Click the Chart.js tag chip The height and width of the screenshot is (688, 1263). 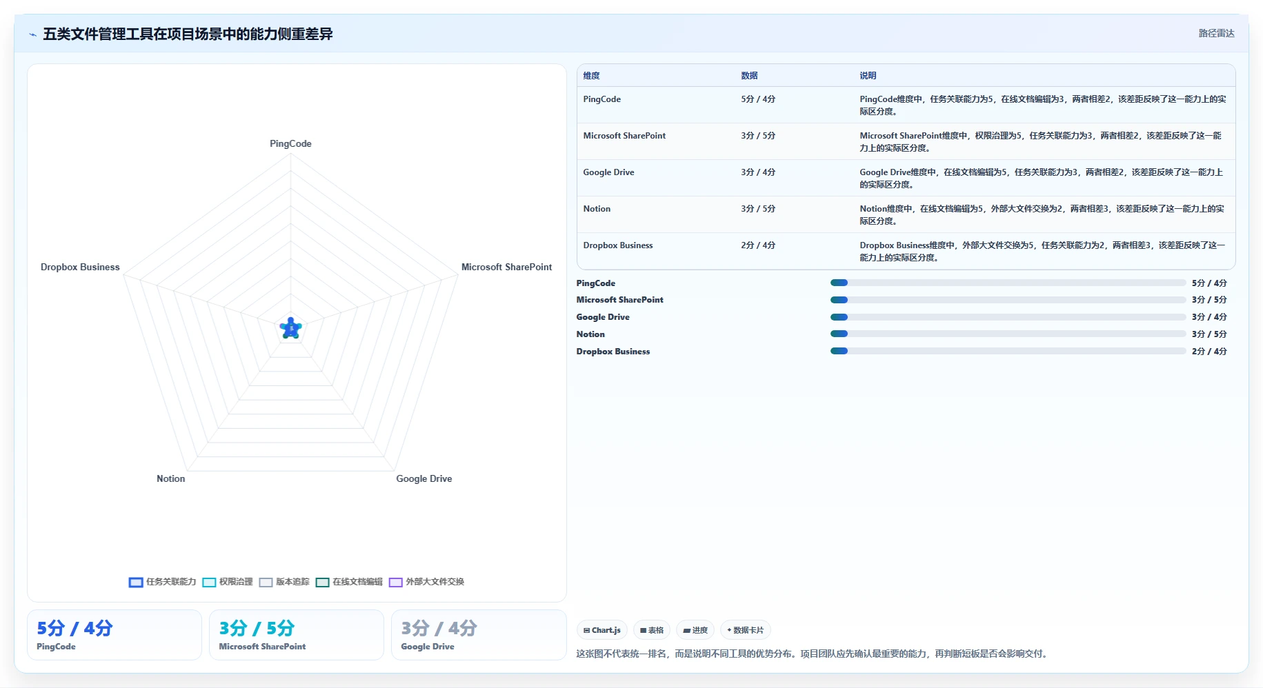[601, 630]
